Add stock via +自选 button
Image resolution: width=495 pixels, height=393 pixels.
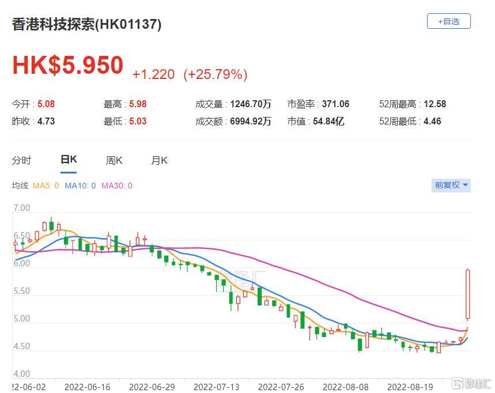pos(448,21)
